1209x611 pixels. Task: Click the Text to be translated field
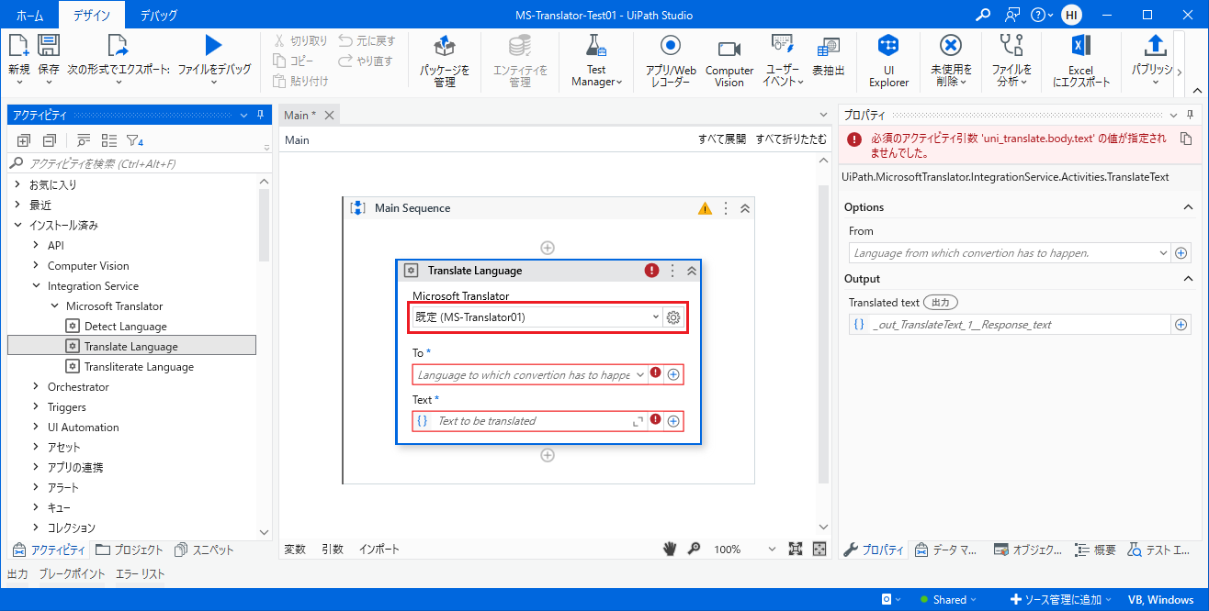click(531, 421)
